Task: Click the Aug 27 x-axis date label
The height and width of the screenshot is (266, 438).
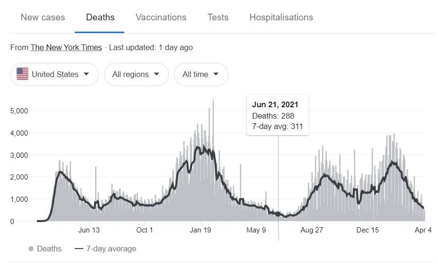Action: 312,230
